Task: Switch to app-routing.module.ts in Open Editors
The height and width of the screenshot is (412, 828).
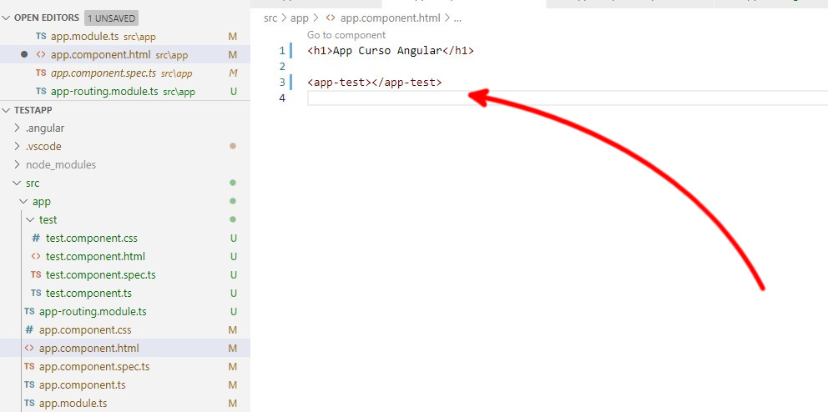Action: tap(104, 92)
